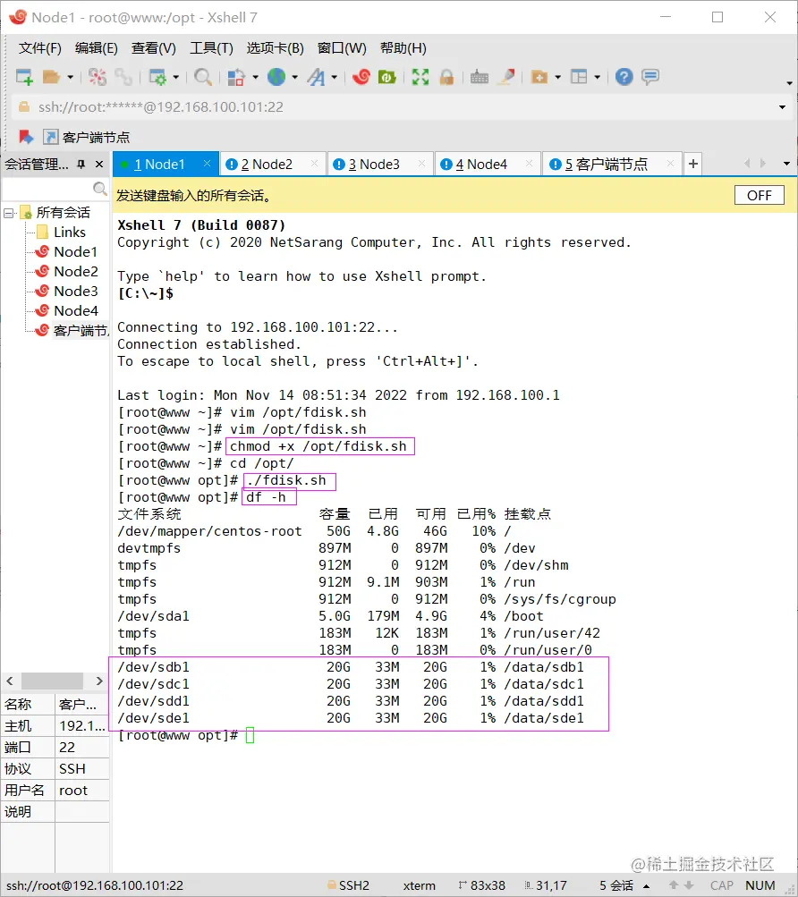Click the Disconnect toolbar icon

[x=98, y=77]
